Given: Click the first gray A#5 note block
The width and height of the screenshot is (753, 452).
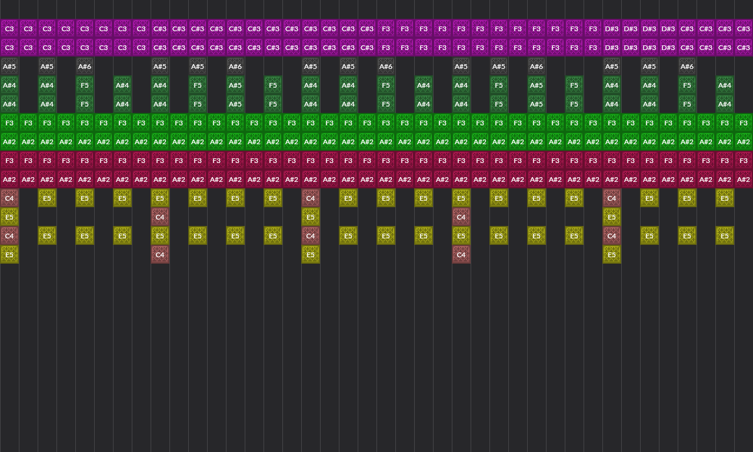Looking at the screenshot, I should pos(9,67).
